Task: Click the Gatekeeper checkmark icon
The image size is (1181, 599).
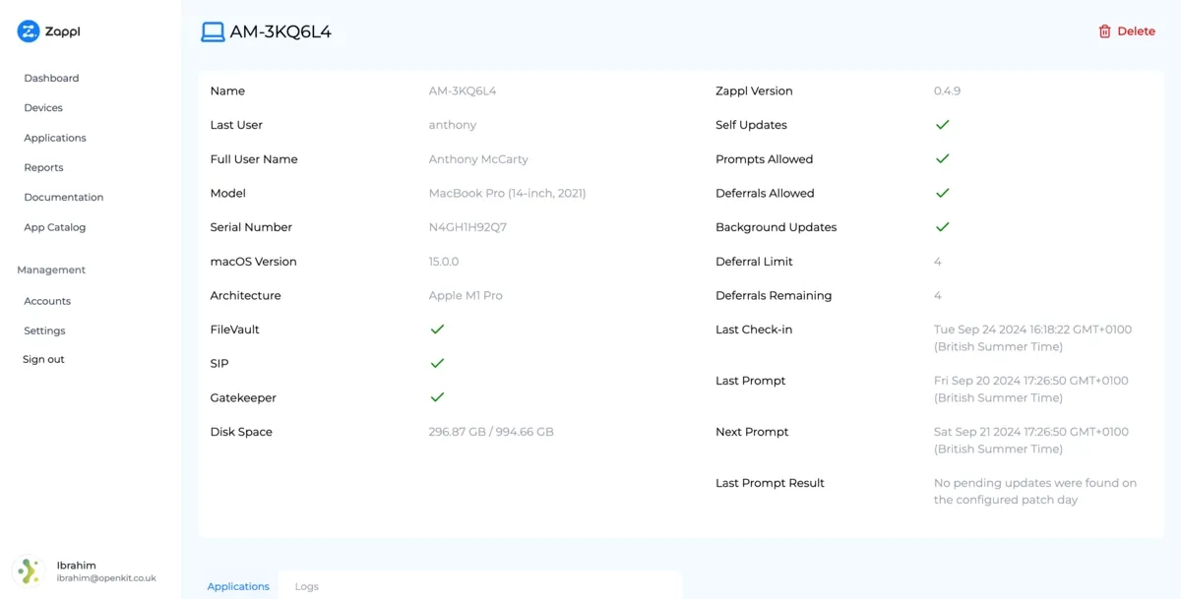Action: coord(437,397)
